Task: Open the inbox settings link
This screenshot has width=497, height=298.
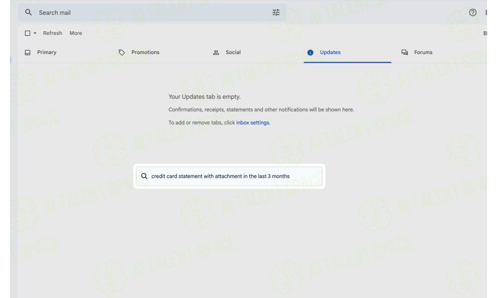Action: [252, 123]
